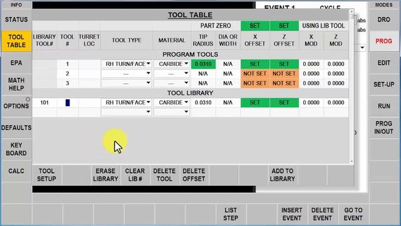Viewport: 401px width, 226px height.
Task: Open tool 2 MATERIAL dropdown
Action: click(172, 73)
